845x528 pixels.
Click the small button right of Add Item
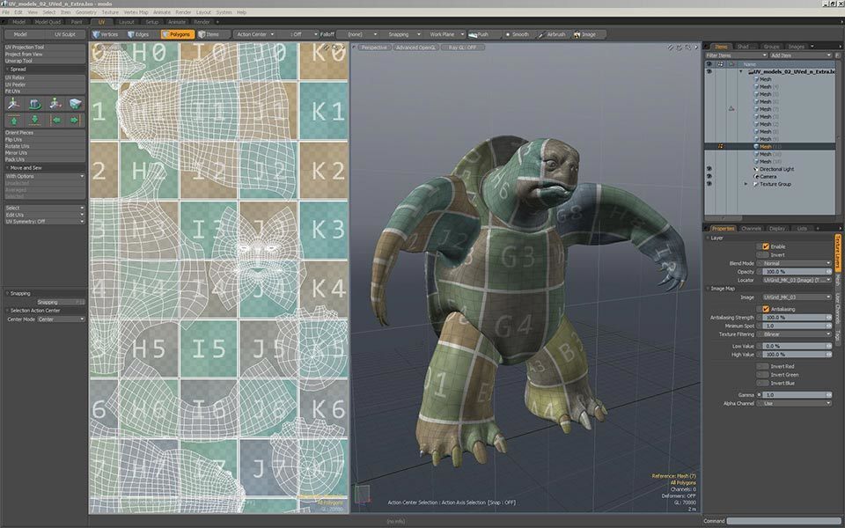point(838,55)
